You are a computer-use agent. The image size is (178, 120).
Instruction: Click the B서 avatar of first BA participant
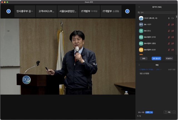tap(141, 25)
